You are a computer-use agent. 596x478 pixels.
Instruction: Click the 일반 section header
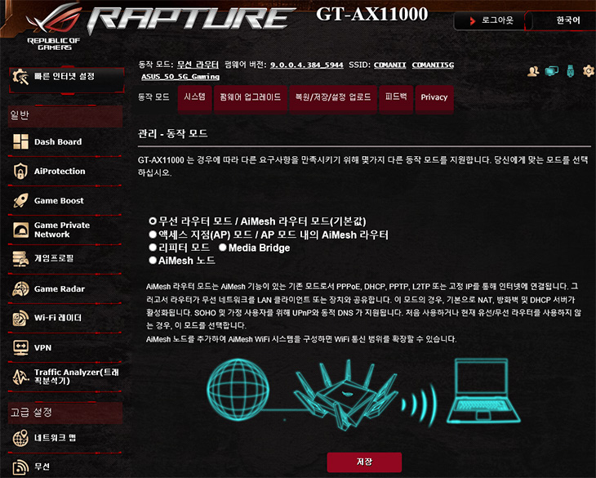(x=65, y=115)
